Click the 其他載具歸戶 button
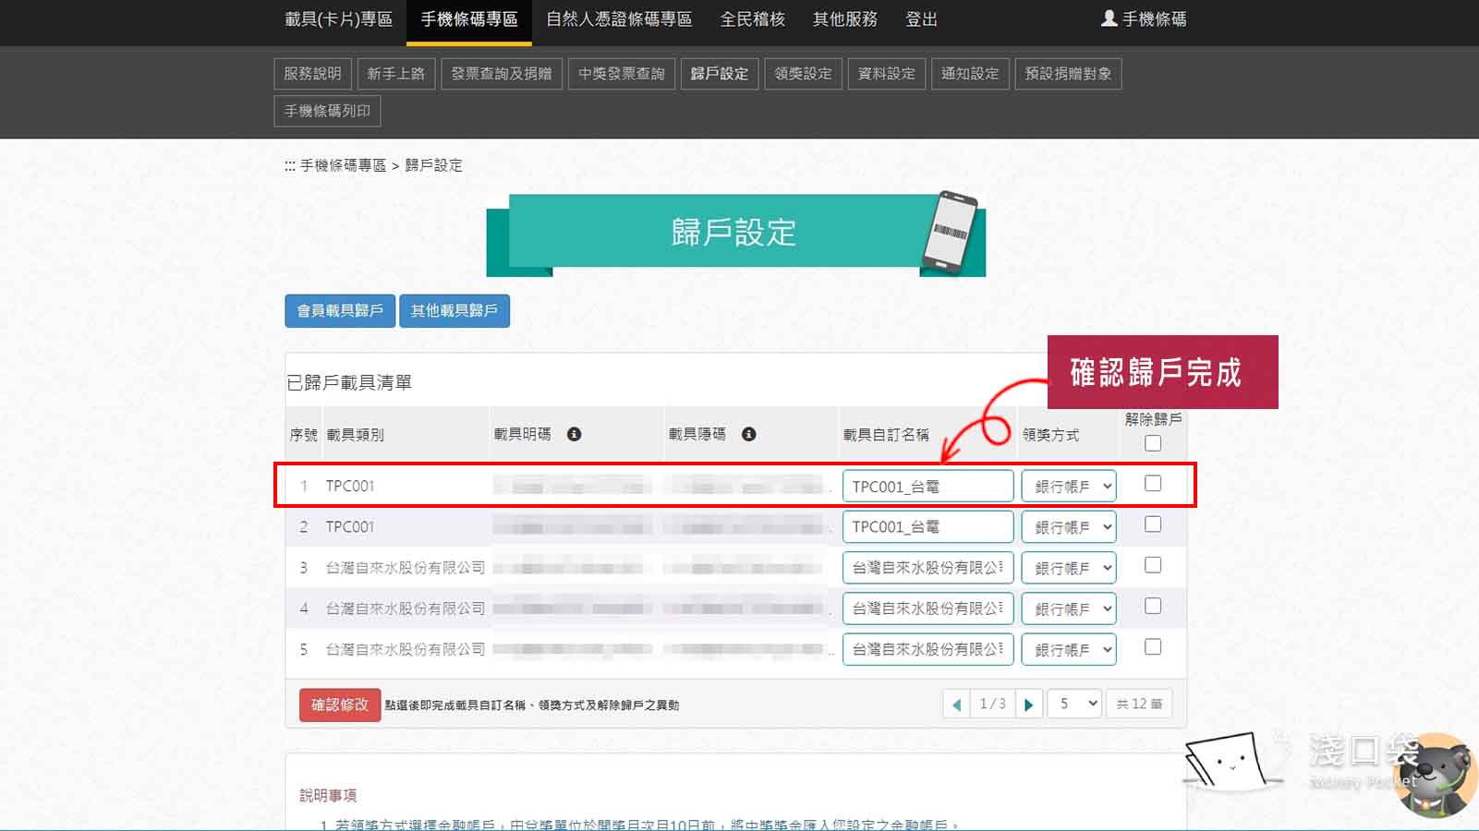Screen dimensions: 1479x831 click(454, 311)
